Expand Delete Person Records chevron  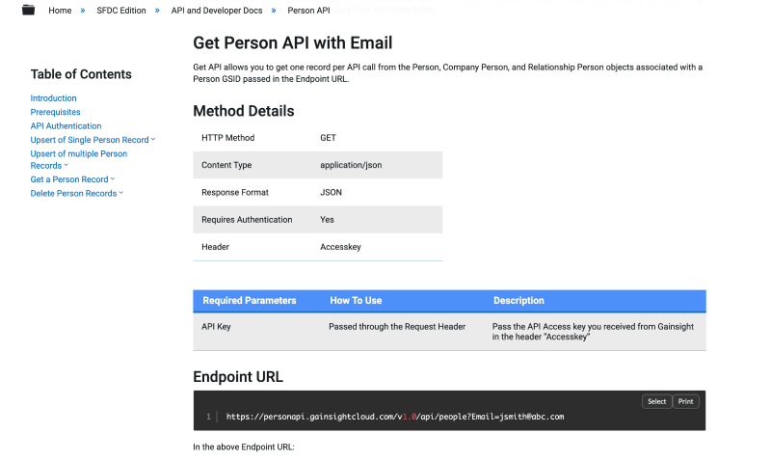[121, 193]
